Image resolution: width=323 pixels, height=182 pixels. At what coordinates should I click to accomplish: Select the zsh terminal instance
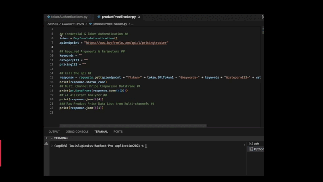[x=256, y=144]
